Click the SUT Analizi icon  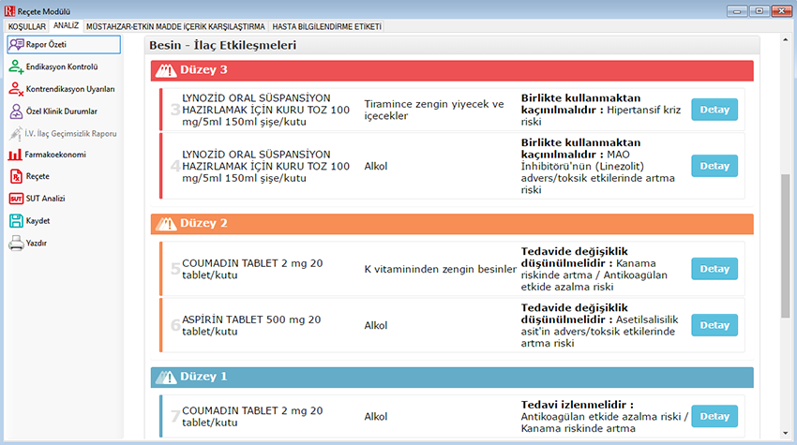click(16, 199)
